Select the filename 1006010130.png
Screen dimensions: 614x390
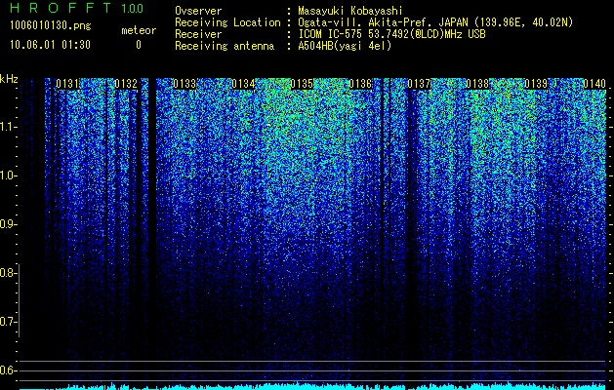coord(51,26)
